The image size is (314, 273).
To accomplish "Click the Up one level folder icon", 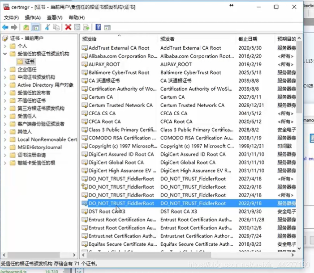I will pos(26,27).
